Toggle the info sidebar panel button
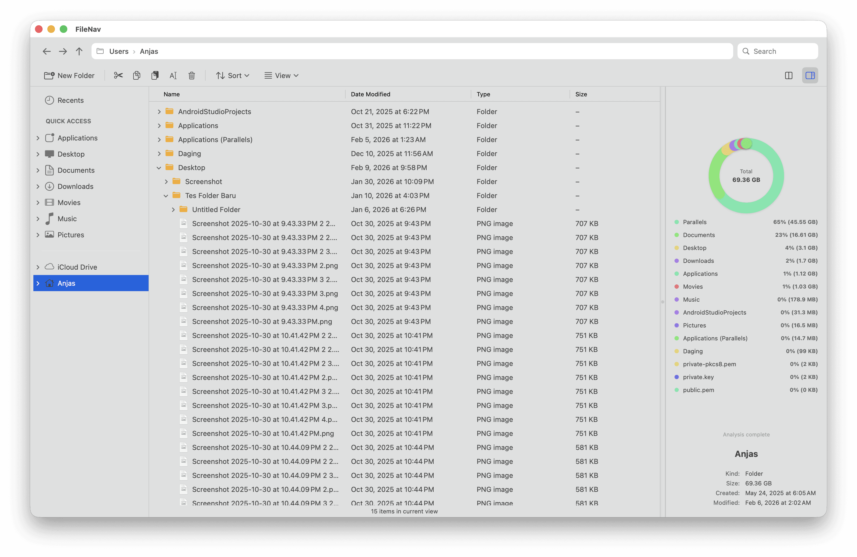The height and width of the screenshot is (557, 857). coord(810,75)
